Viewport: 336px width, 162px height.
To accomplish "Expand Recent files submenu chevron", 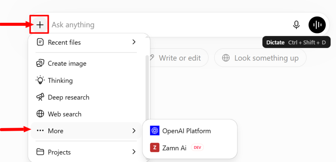I will click(x=134, y=42).
